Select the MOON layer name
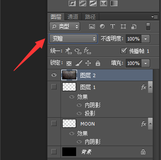This screenshot has height=160, width=161. 87,124
